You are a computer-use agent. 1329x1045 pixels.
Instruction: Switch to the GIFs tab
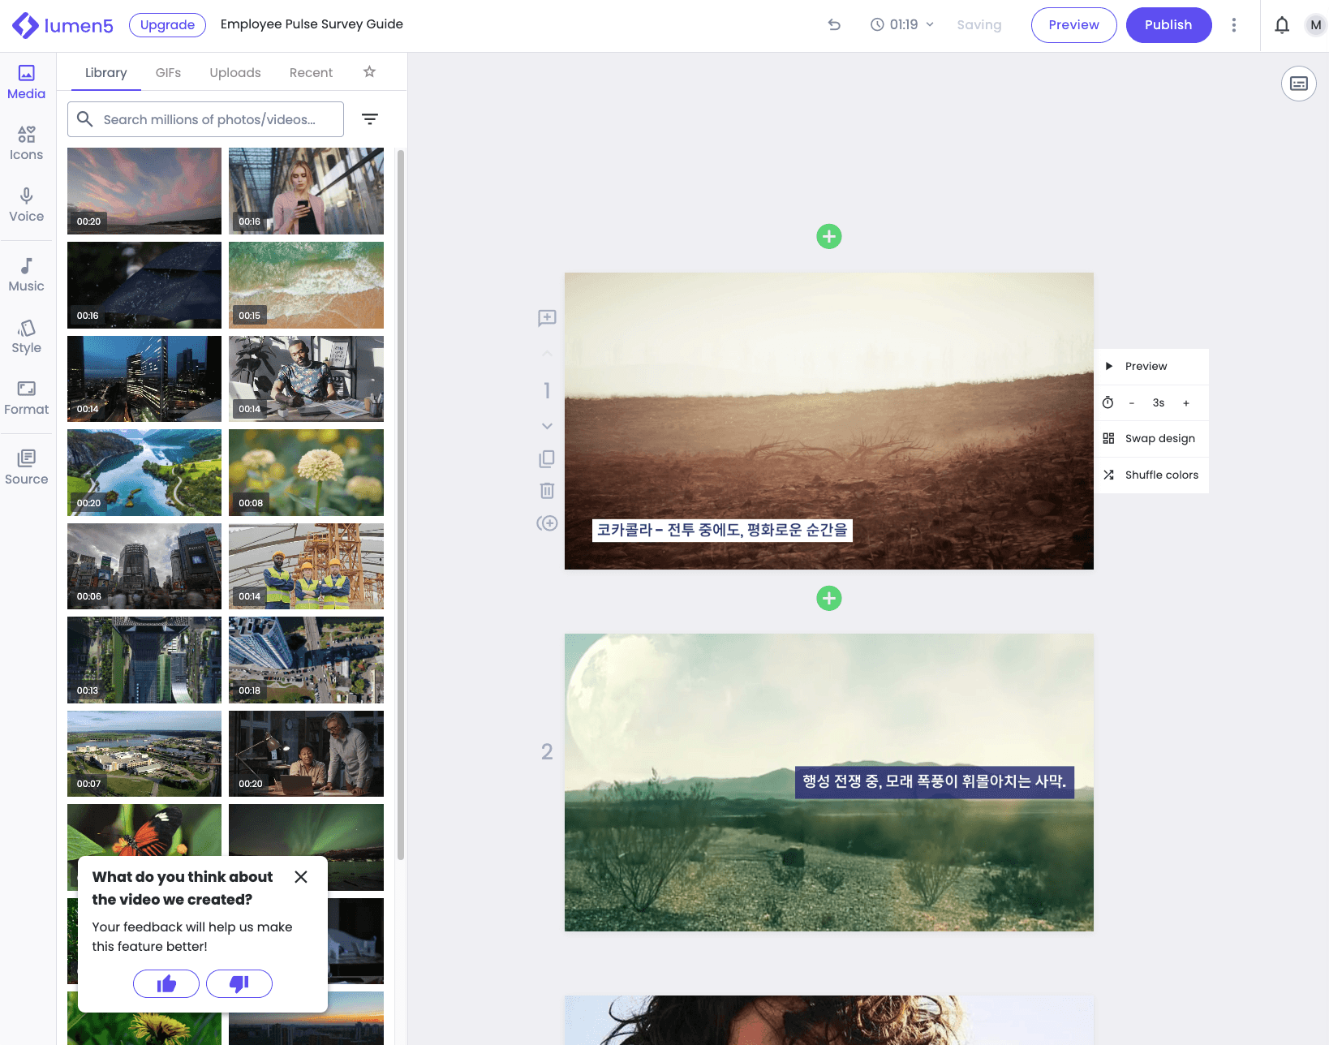pos(168,72)
